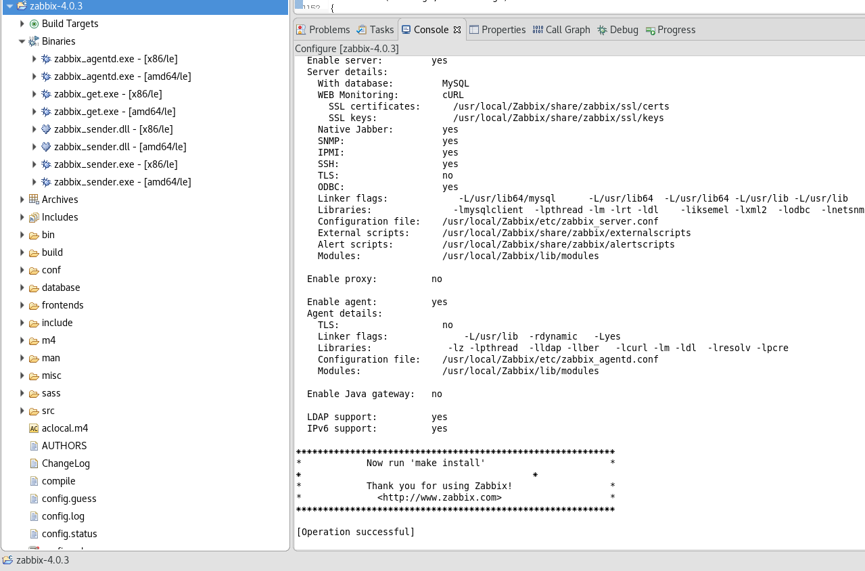The width and height of the screenshot is (865, 571).
Task: Click zabbix_sender.exe [amd64/le] binary icon
Action: pos(46,182)
